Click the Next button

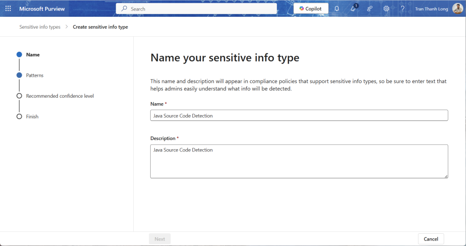click(160, 239)
